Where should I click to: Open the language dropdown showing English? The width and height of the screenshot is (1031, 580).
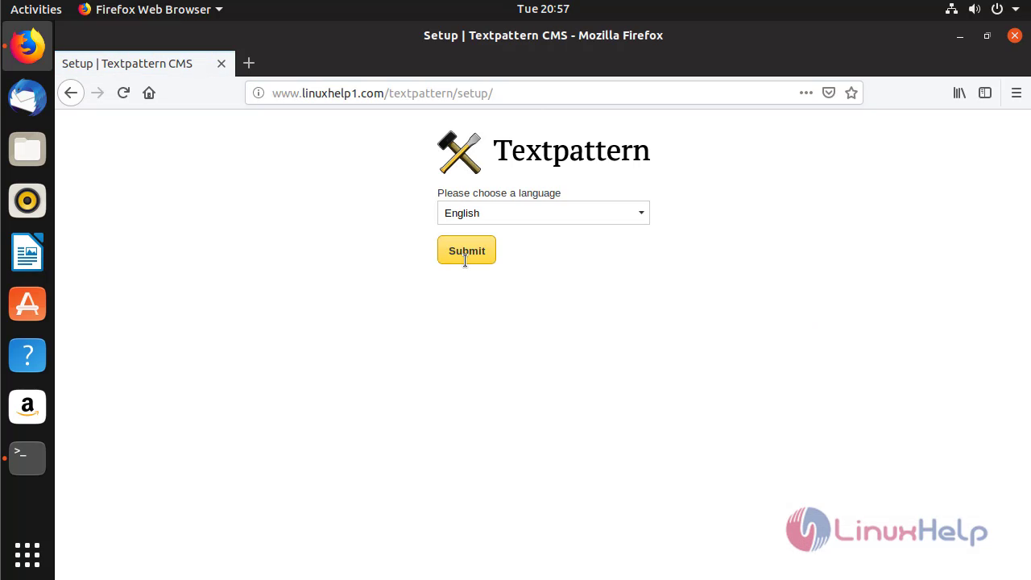point(543,213)
